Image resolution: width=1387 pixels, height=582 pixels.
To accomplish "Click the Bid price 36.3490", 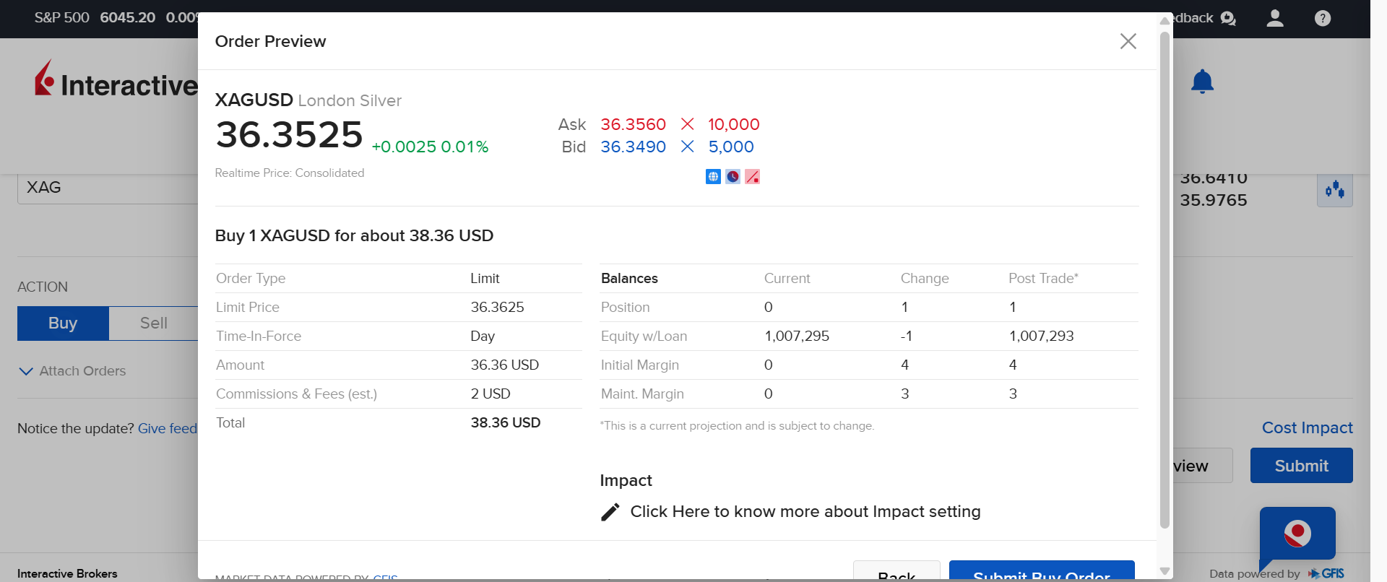I will coord(633,147).
